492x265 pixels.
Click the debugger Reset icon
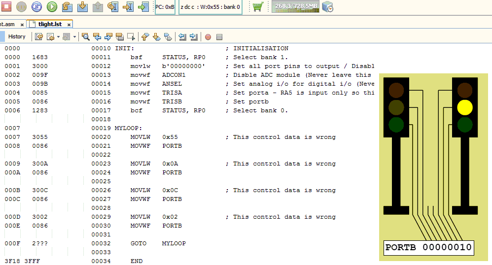tap(37, 7)
